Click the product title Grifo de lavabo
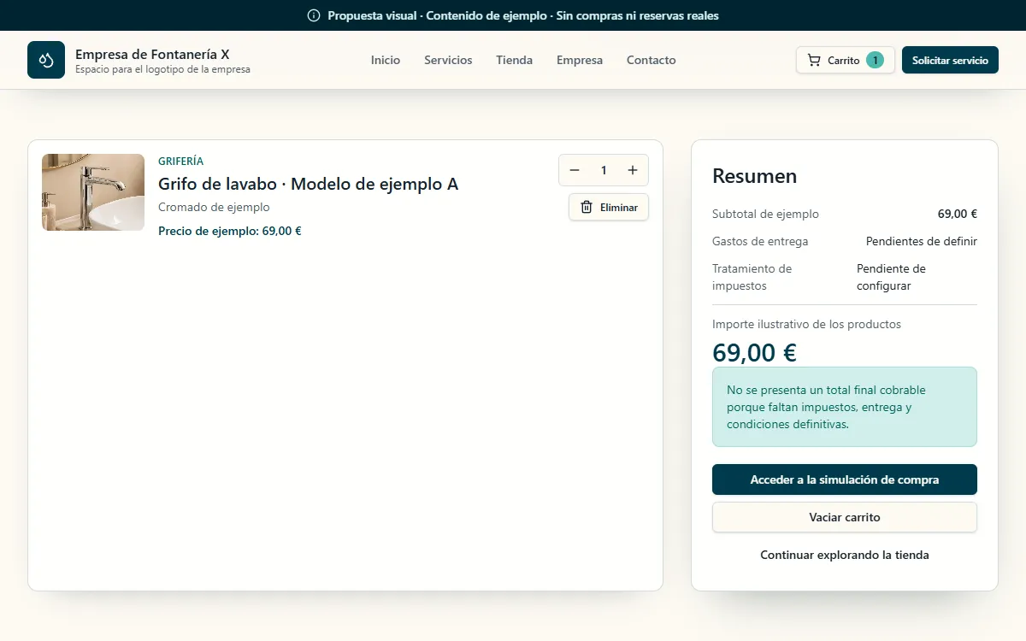 (309, 184)
